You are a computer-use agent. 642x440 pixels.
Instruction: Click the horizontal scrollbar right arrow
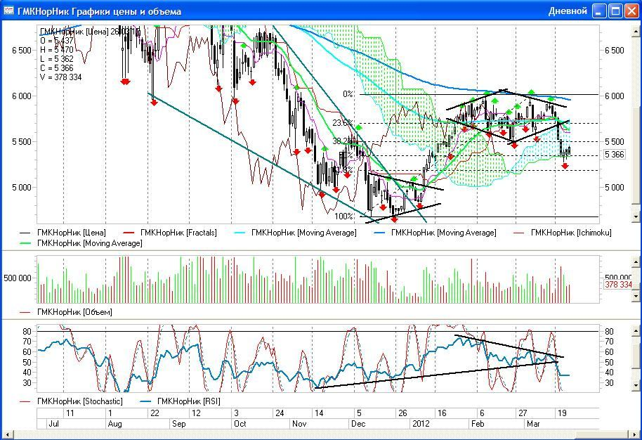[636, 434]
